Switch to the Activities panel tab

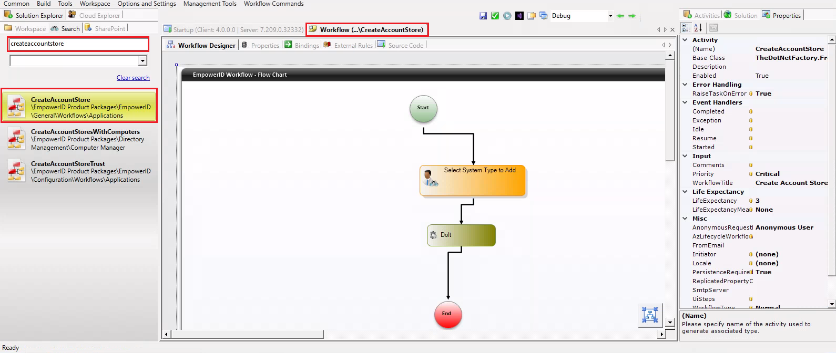tap(701, 15)
